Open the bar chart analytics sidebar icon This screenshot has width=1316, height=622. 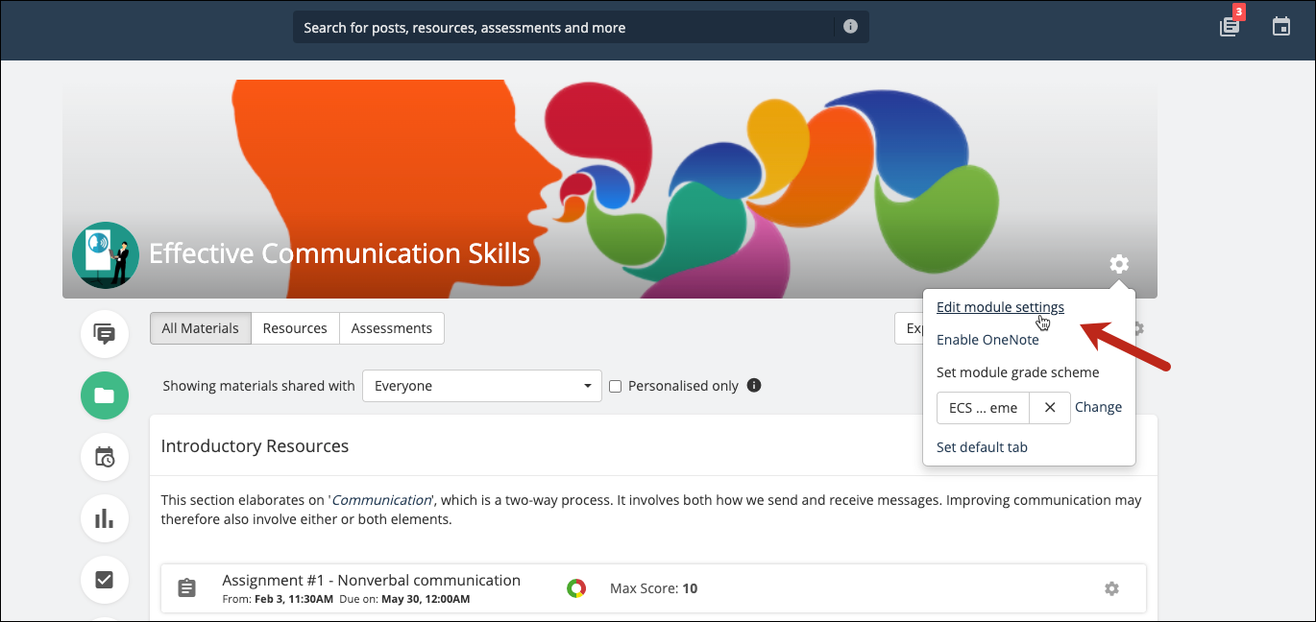point(105,518)
